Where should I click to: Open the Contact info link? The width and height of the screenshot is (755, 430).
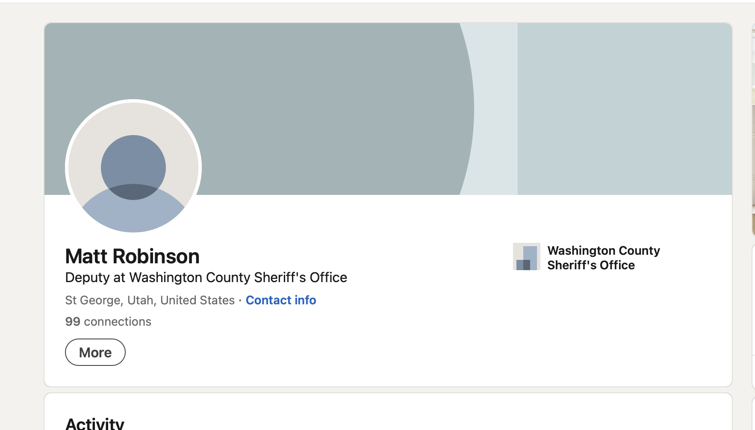pos(281,300)
